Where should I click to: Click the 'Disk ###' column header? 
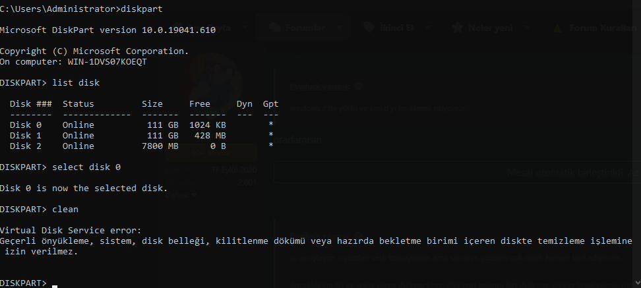[30, 103]
